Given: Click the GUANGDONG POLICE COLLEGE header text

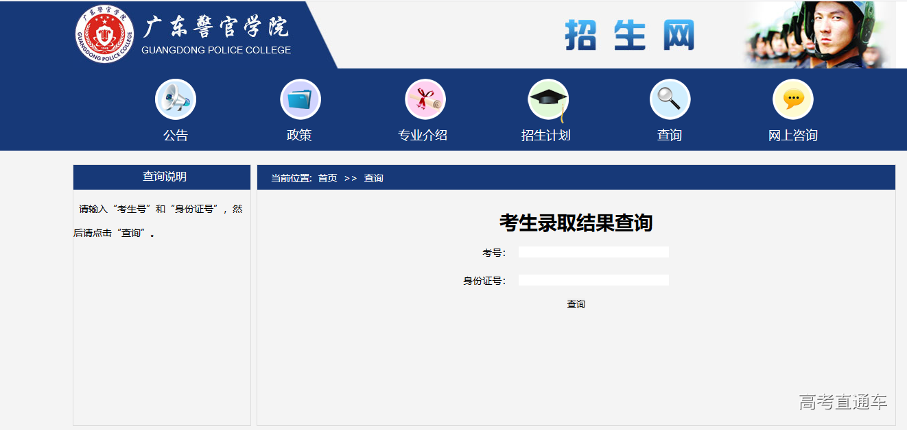Looking at the screenshot, I should click(x=216, y=50).
